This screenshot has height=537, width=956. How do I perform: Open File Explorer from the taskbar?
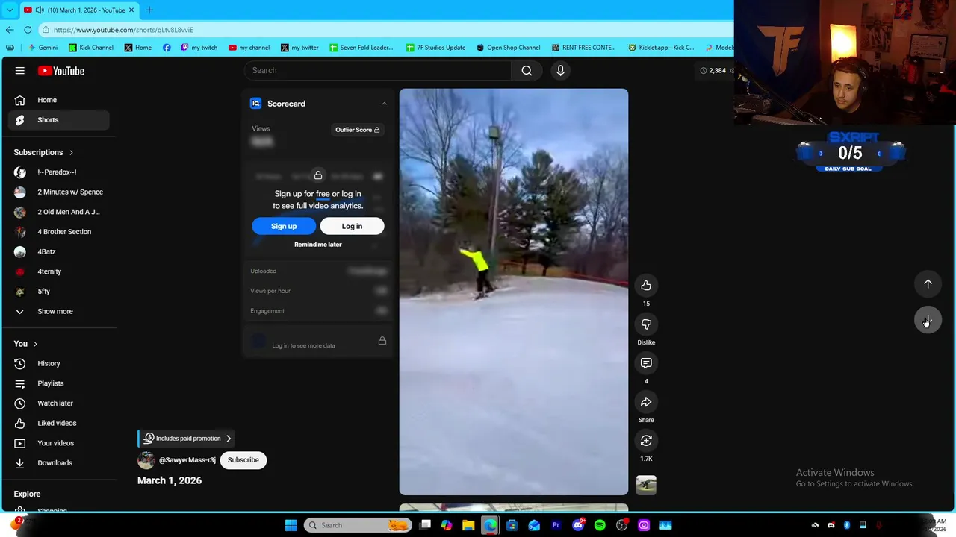[x=468, y=525]
